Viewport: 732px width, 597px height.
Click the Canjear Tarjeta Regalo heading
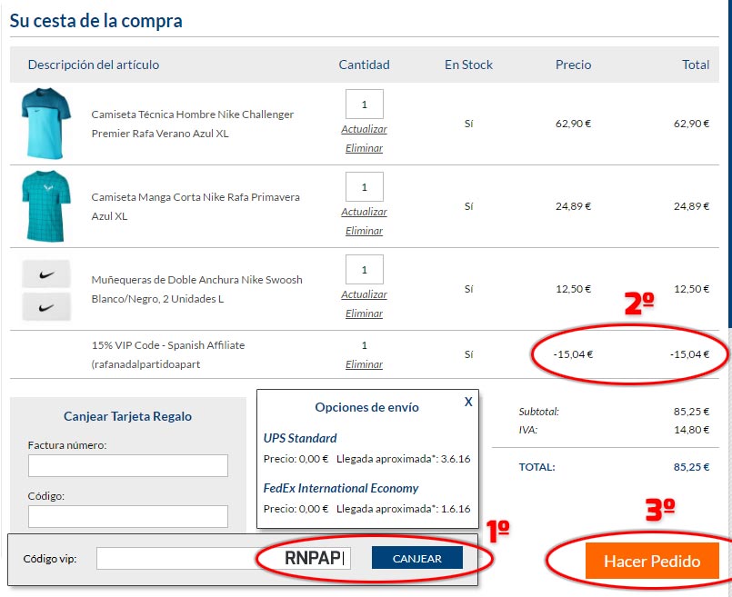[127, 416]
